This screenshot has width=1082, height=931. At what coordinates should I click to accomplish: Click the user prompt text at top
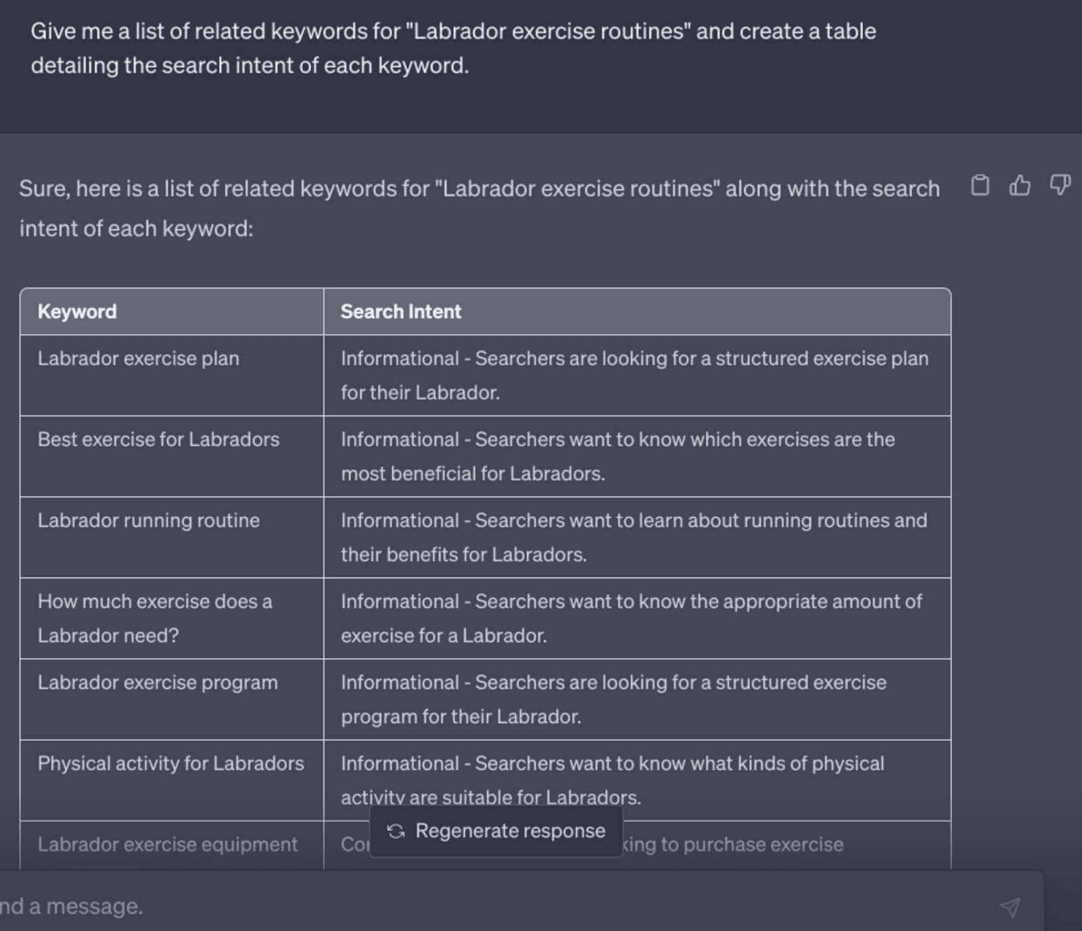coord(453,48)
